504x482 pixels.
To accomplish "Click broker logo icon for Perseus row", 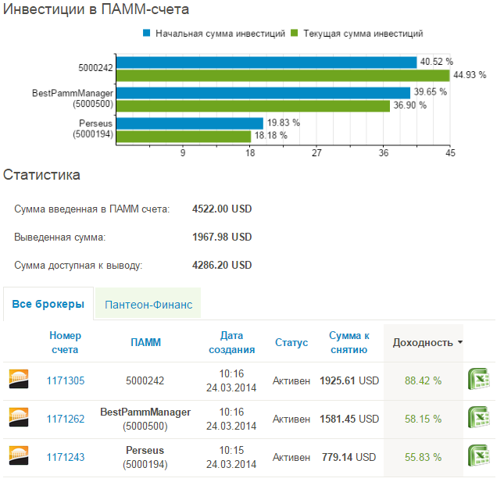I will tap(19, 455).
